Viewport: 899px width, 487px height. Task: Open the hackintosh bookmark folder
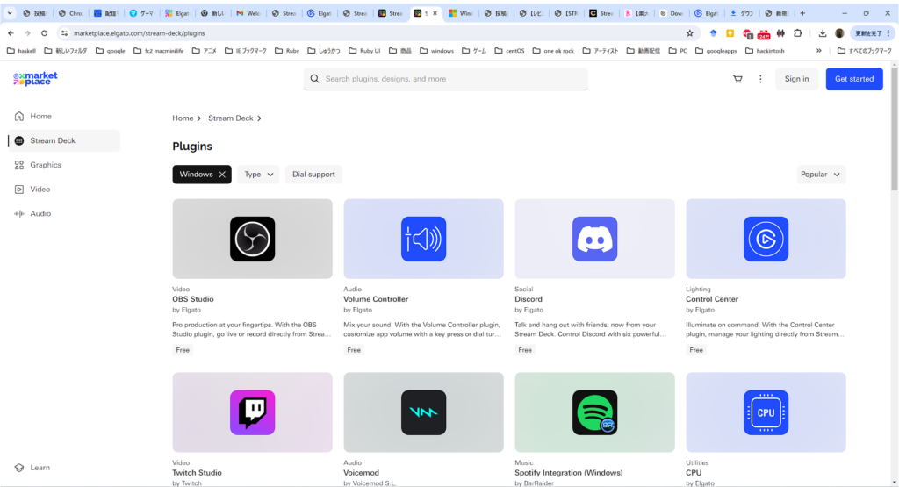coord(765,50)
